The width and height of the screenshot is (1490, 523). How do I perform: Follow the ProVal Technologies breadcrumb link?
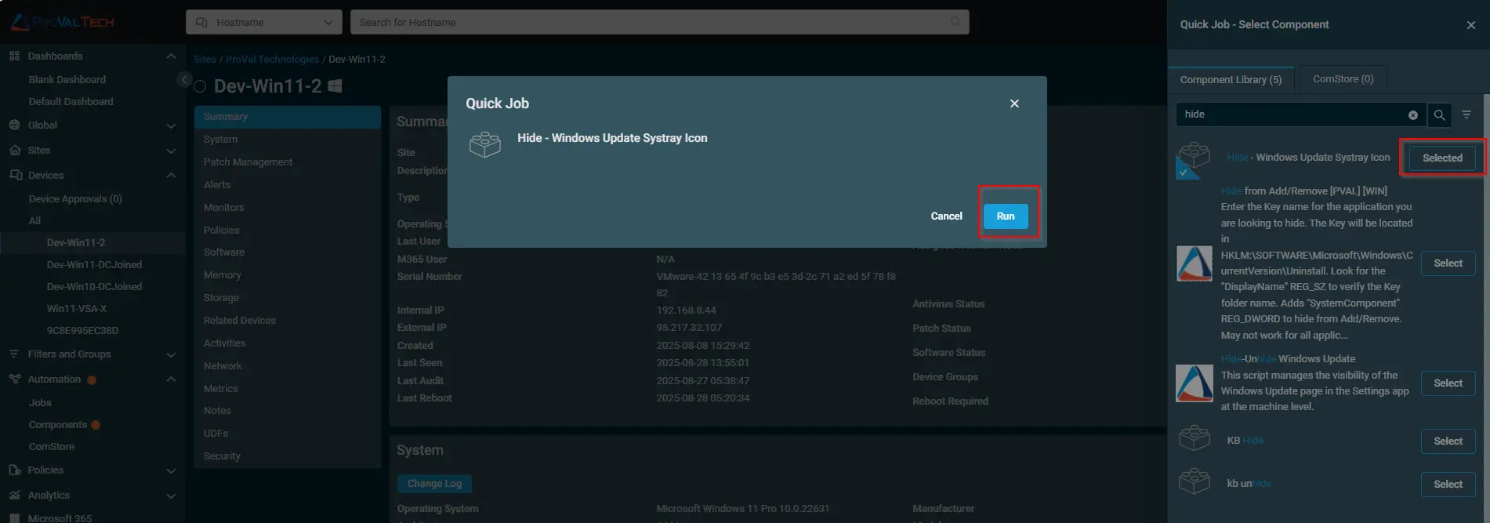273,60
